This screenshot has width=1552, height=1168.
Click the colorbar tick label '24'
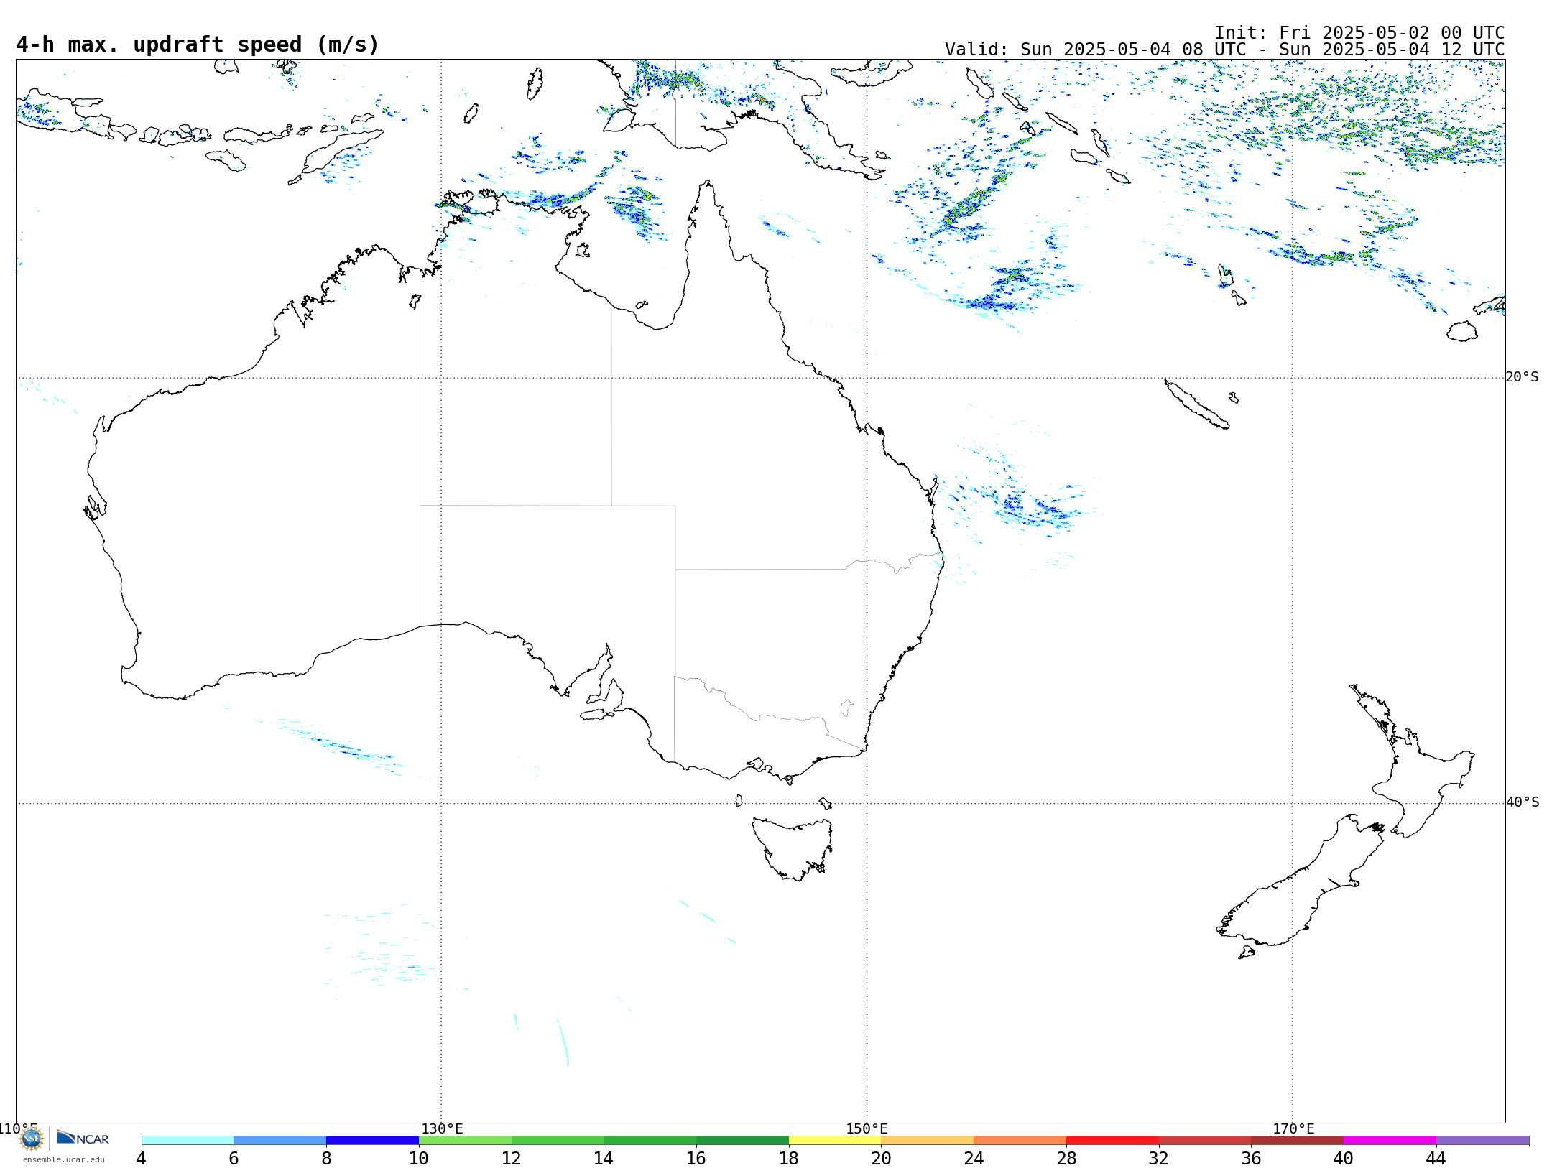[974, 1158]
